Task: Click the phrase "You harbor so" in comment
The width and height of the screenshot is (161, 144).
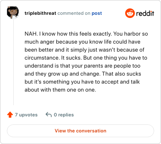Action: click(131, 34)
